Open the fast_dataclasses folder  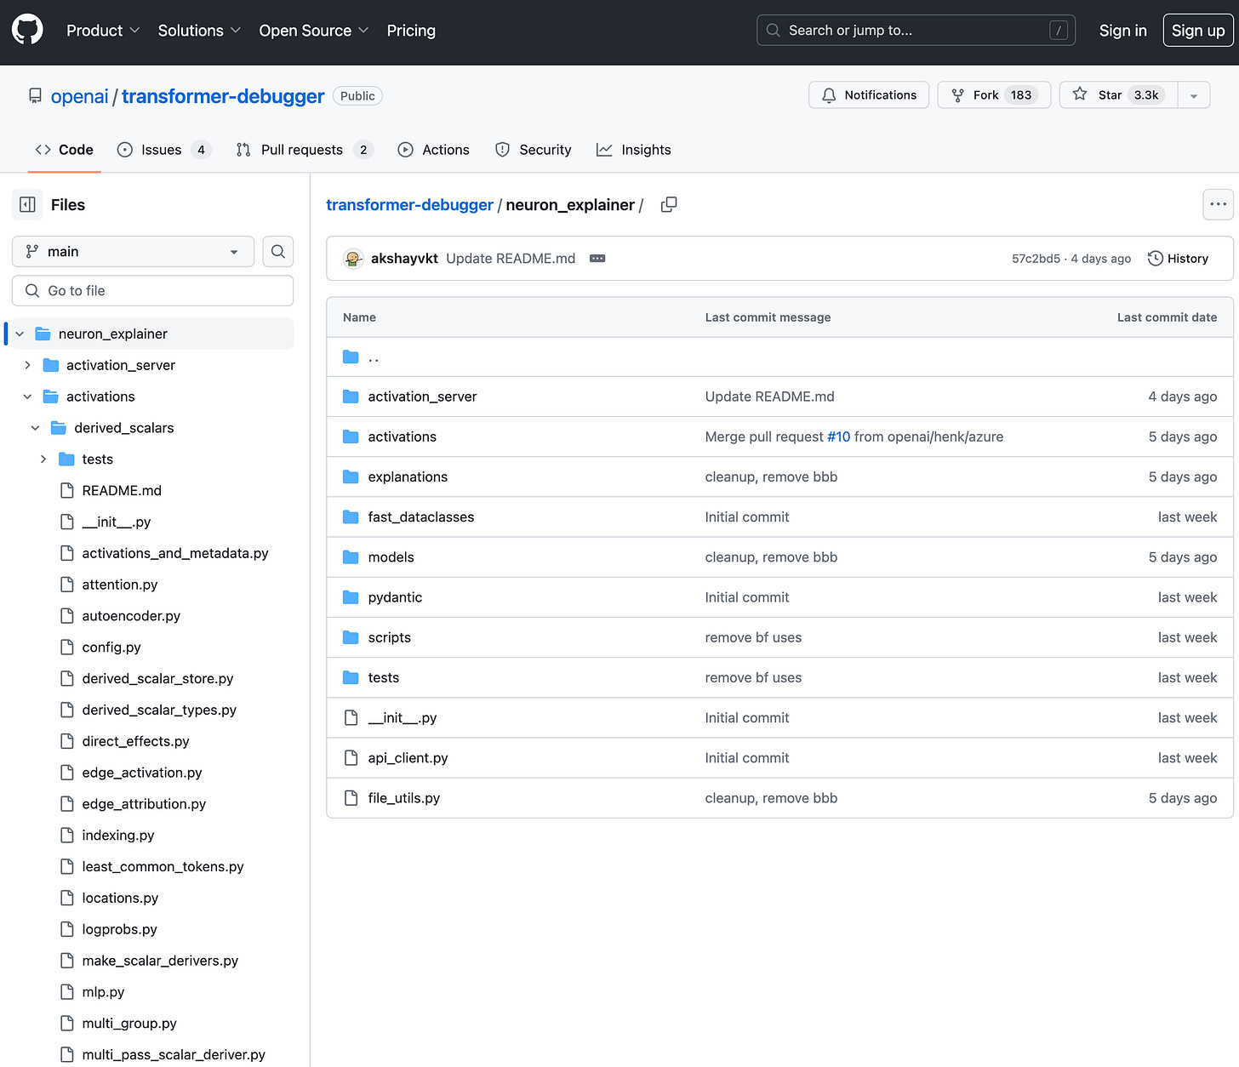coord(420,516)
